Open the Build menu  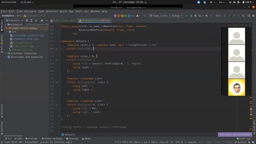tap(63, 11)
